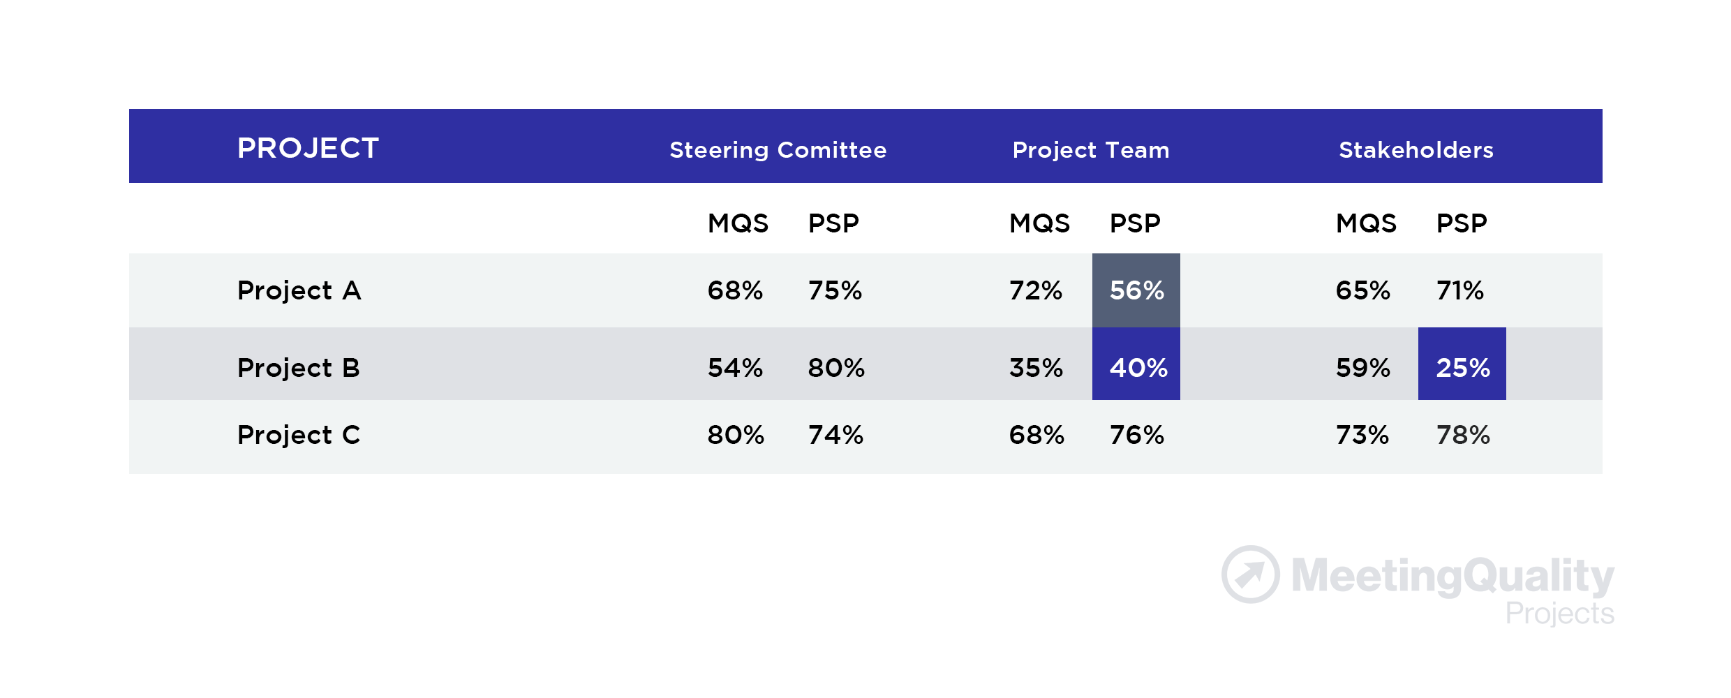Click the MeetingQuality arrow logo icon
The height and width of the screenshot is (698, 1731).
tap(1250, 574)
